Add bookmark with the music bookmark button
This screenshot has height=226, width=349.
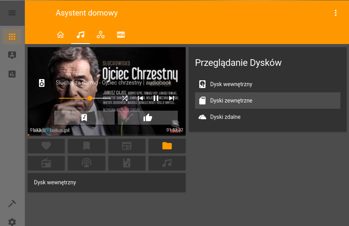click(84, 118)
